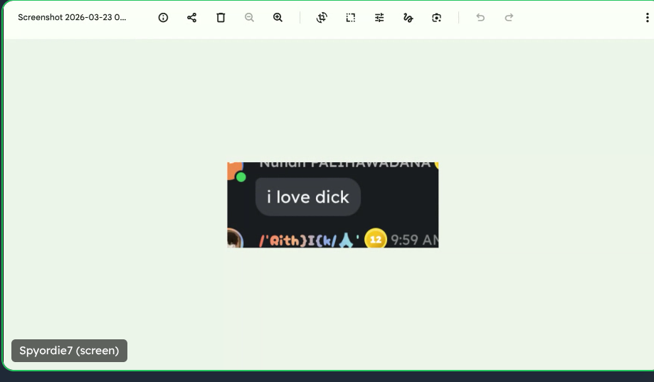The height and width of the screenshot is (382, 654).
Task: Click the gray chat message bubble
Action: pos(308,197)
